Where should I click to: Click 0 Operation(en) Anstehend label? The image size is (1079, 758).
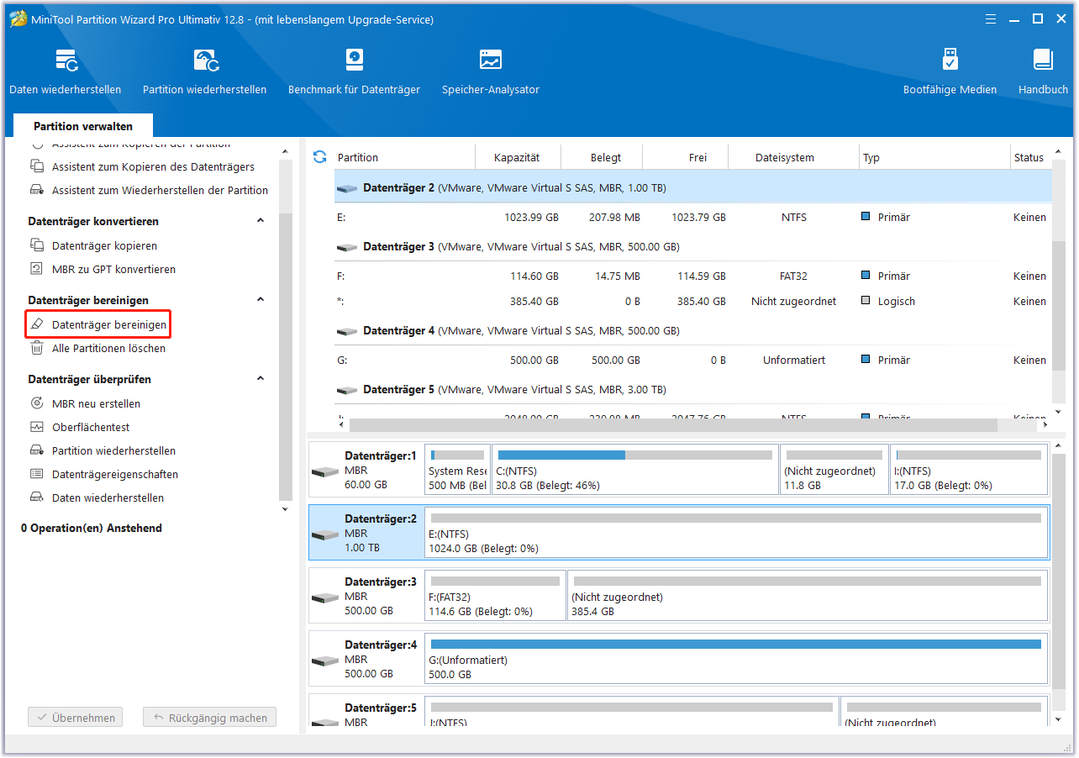[92, 529]
